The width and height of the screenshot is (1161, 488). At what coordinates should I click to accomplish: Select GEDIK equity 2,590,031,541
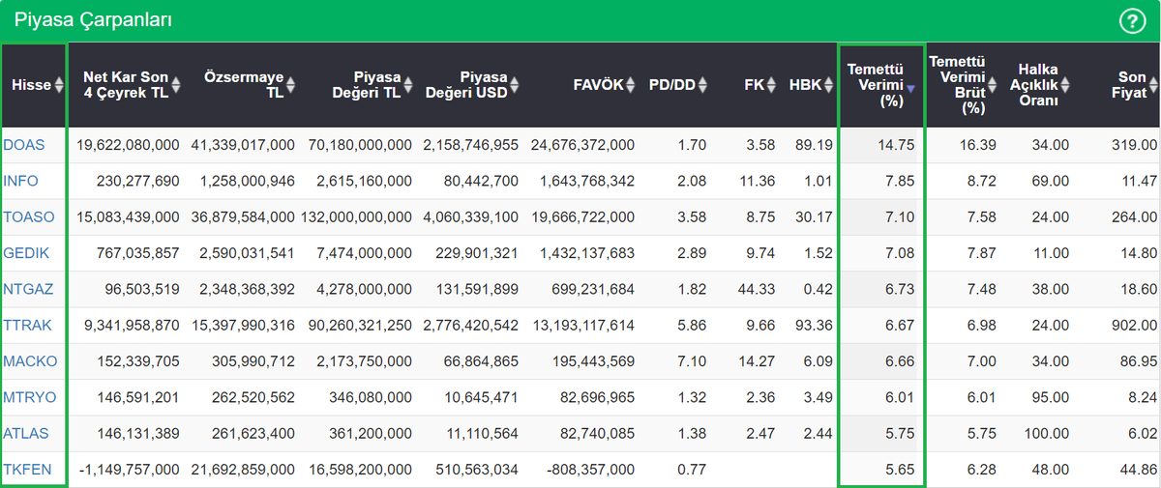[x=248, y=253]
